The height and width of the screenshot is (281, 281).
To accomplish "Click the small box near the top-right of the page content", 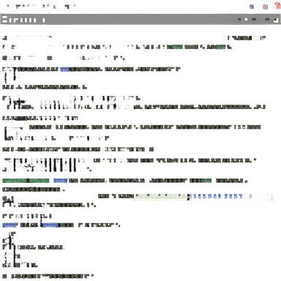I will click(x=257, y=38).
